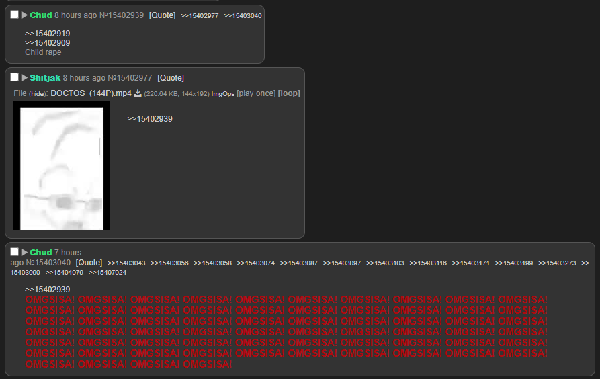This screenshot has width=600, height=379.
Task: Jump to reply >>15403043 backlink
Action: pos(126,263)
